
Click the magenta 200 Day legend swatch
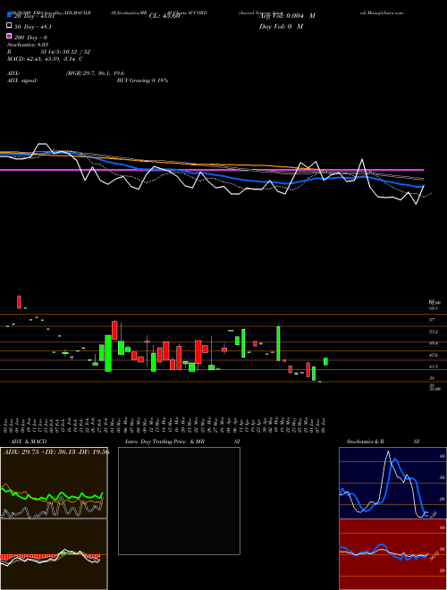(x=9, y=36)
